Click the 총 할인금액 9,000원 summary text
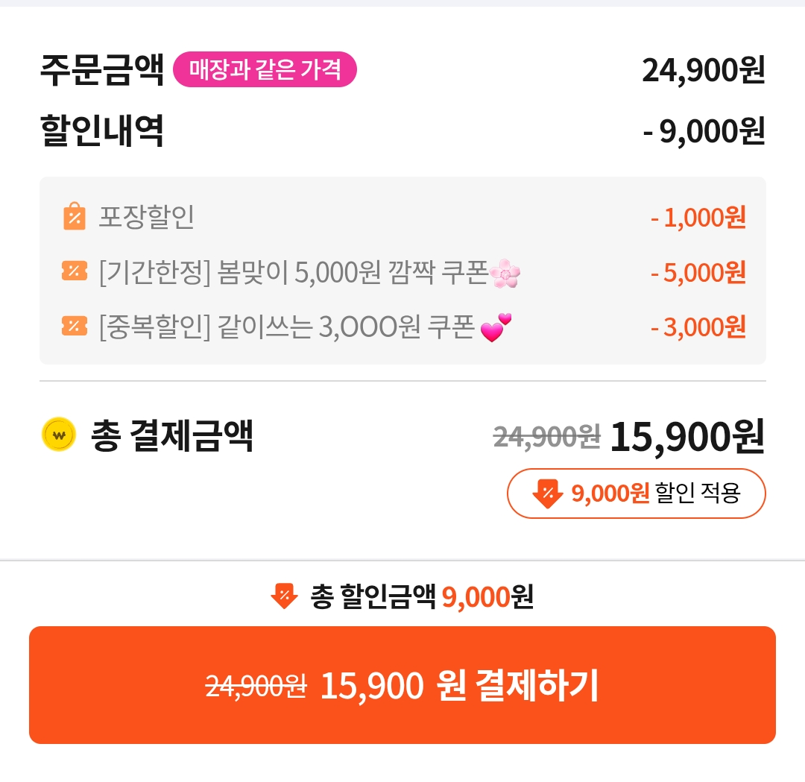805x782 pixels. [x=421, y=597]
